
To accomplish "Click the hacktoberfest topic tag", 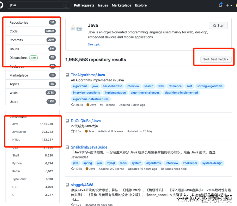I will point(112,86).
